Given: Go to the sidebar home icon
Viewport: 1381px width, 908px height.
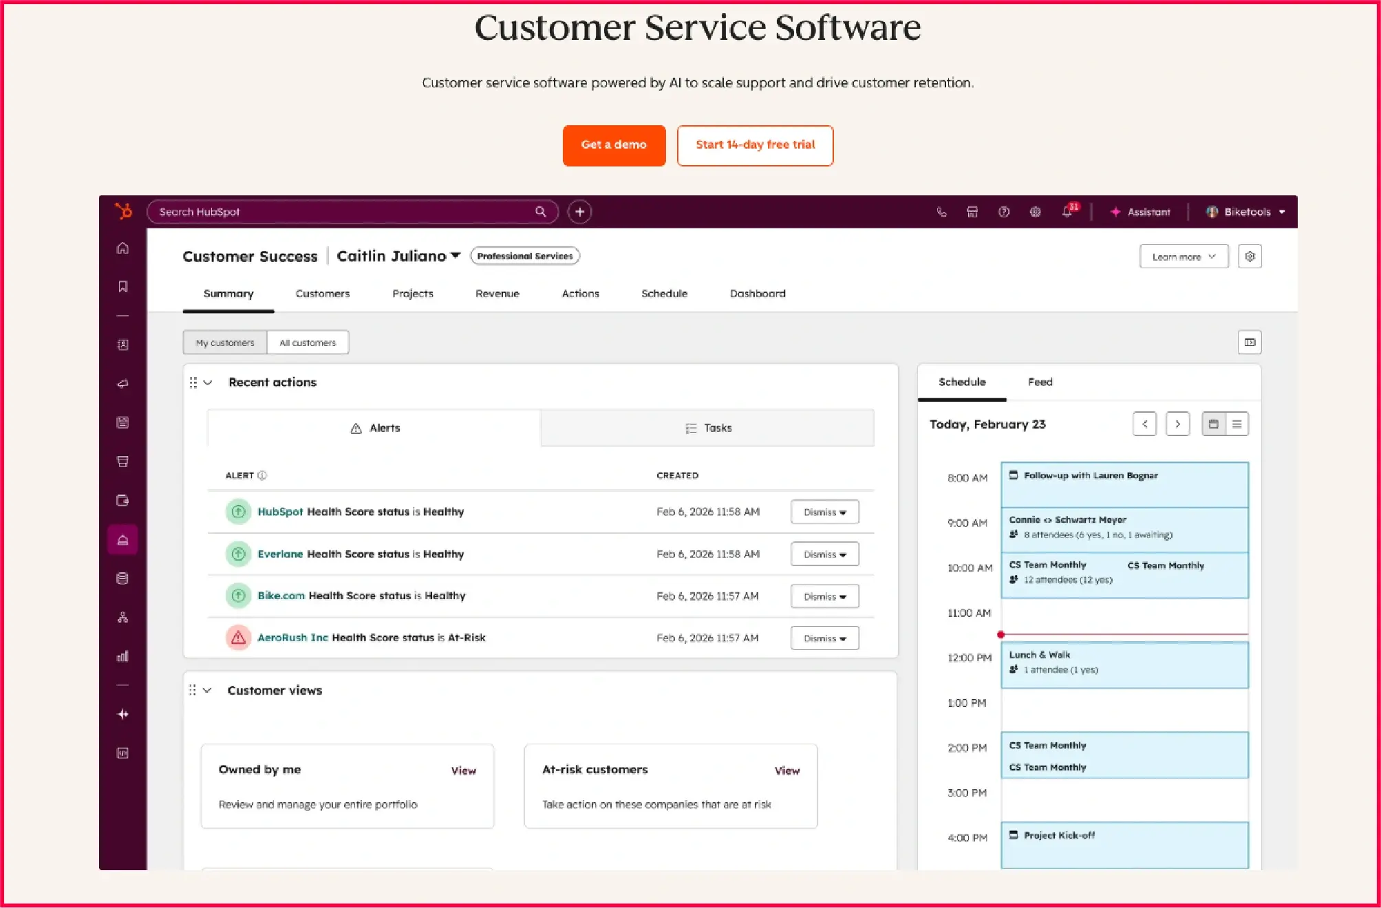Looking at the screenshot, I should pos(122,248).
